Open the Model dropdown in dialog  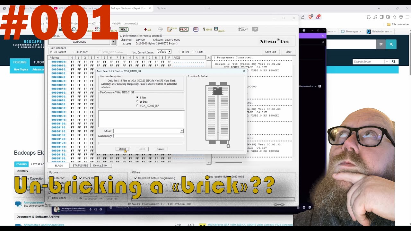(181, 131)
